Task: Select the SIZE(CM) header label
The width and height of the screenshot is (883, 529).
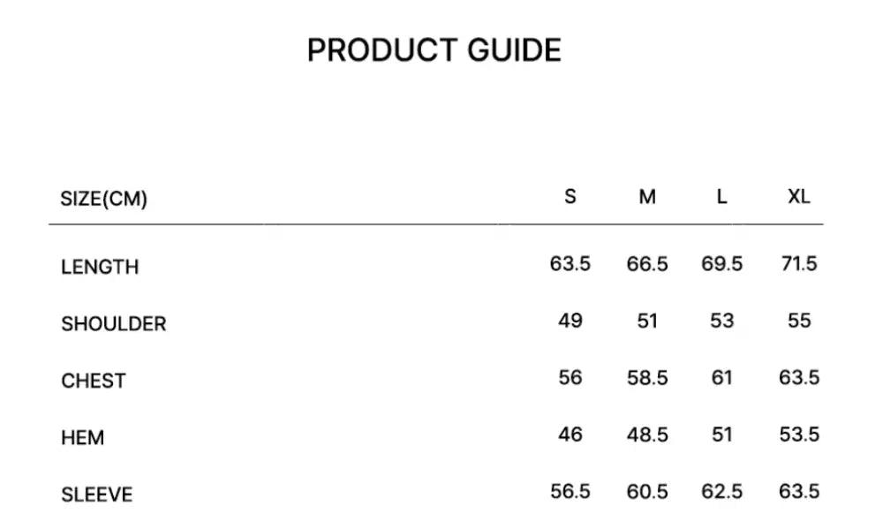Action: [103, 199]
